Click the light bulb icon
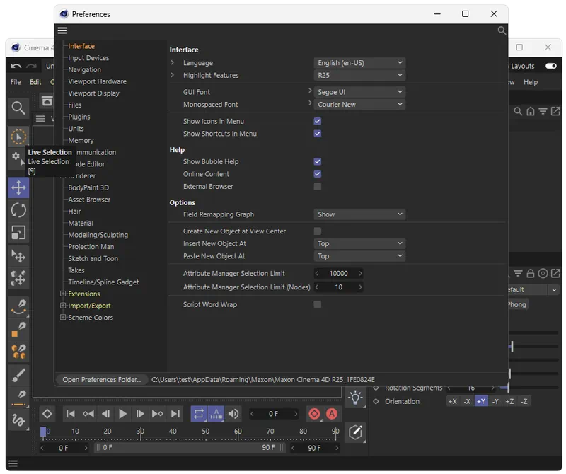The width and height of the screenshot is (566, 474). click(x=355, y=398)
